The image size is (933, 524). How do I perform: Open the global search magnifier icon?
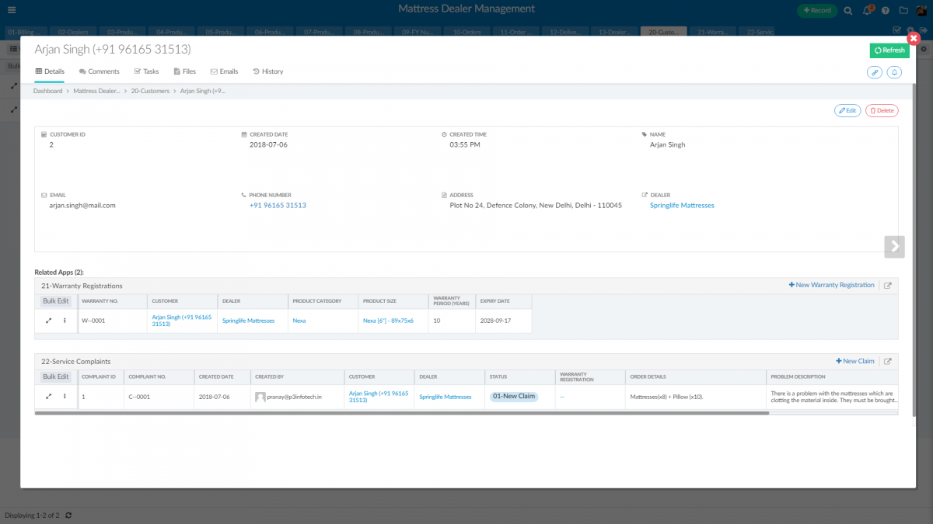(x=847, y=11)
